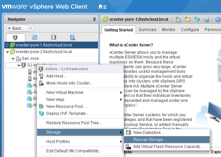This screenshot has width=221, height=157.
Task: Collapse vcenter-pure-2.flashcloud.local tree node
Action: pos(7,52)
